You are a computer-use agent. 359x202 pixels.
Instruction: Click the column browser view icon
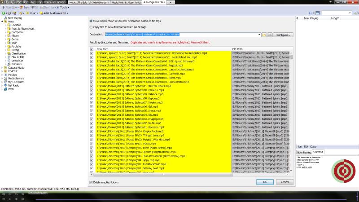click(318, 13)
